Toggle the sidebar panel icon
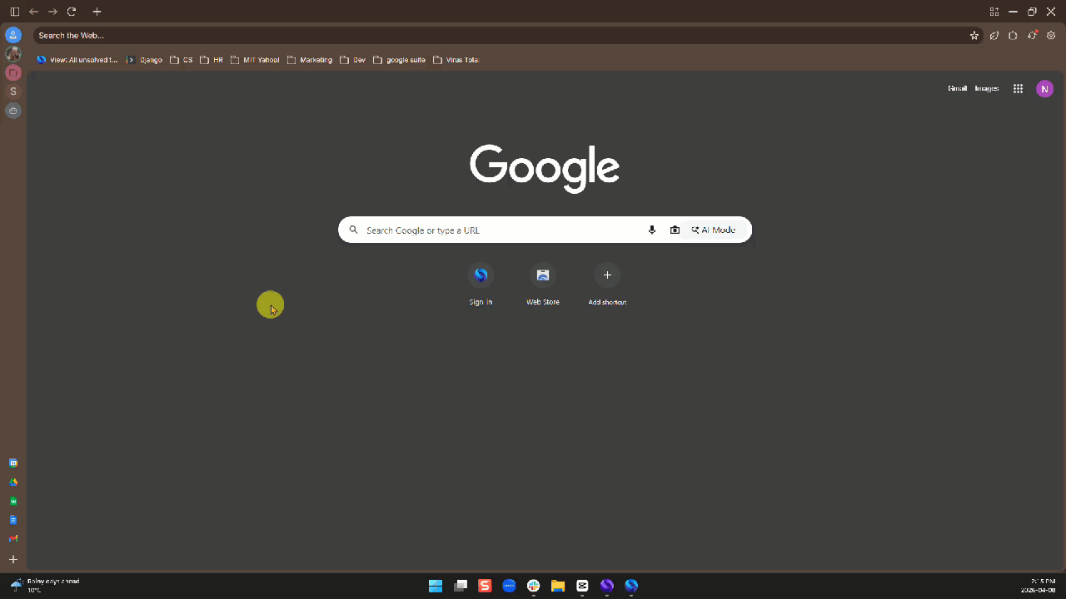 14,12
